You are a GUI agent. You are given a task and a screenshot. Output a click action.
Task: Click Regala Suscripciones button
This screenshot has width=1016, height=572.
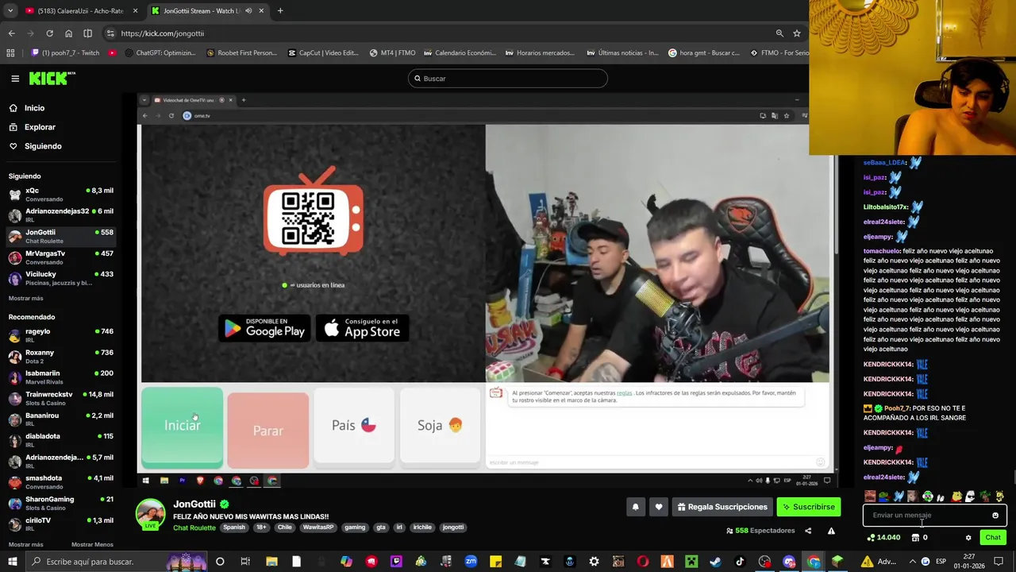pos(722,507)
